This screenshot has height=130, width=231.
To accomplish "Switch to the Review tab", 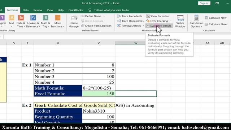I will pos(38,10).
